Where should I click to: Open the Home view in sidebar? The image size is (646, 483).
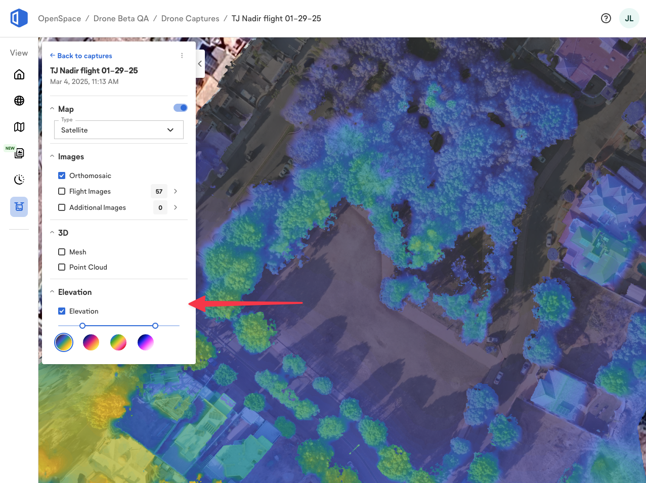click(x=19, y=75)
